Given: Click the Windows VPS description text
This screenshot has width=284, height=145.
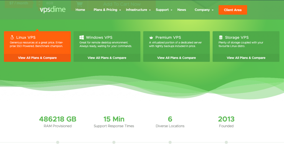Looking at the screenshot, I should 106,44.
